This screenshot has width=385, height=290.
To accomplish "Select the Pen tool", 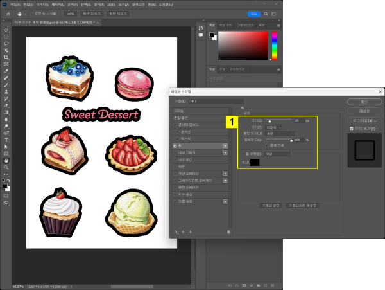I will coord(6,133).
